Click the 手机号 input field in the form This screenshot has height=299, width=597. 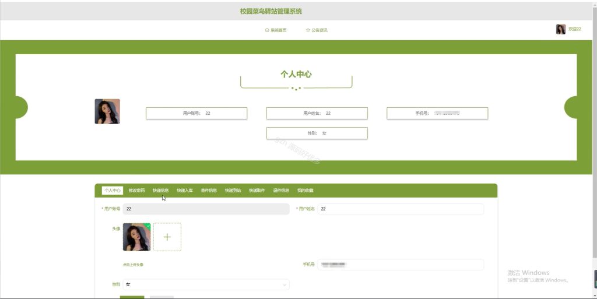pos(401,265)
